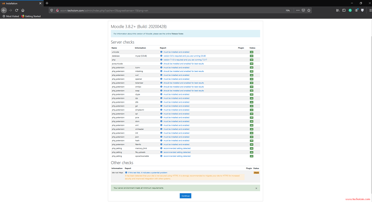Click info icon for opcache.enable setting
This screenshot has height=202, width=372.
[x=161, y=156]
